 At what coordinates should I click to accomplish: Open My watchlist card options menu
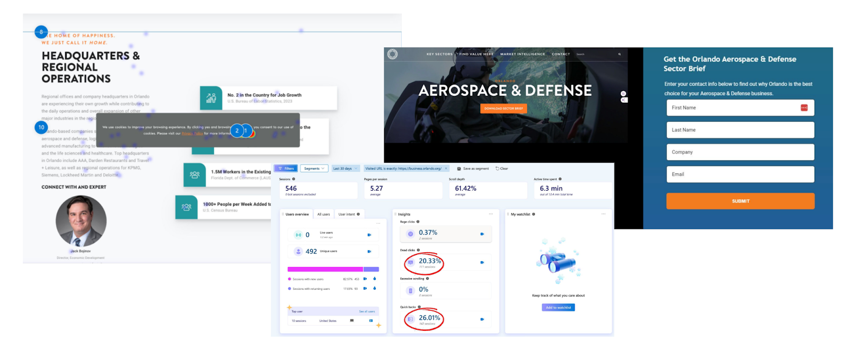(603, 214)
